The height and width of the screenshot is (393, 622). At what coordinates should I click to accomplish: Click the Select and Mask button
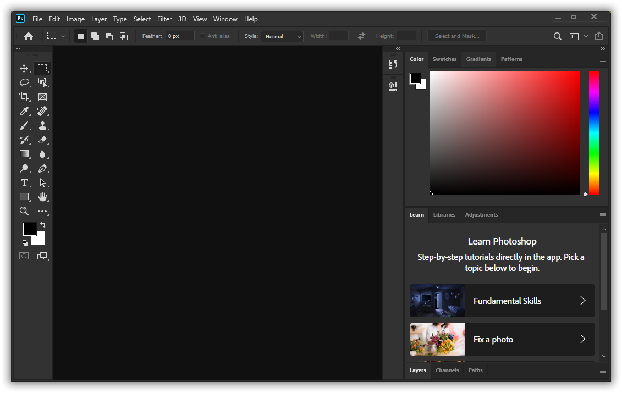[457, 36]
